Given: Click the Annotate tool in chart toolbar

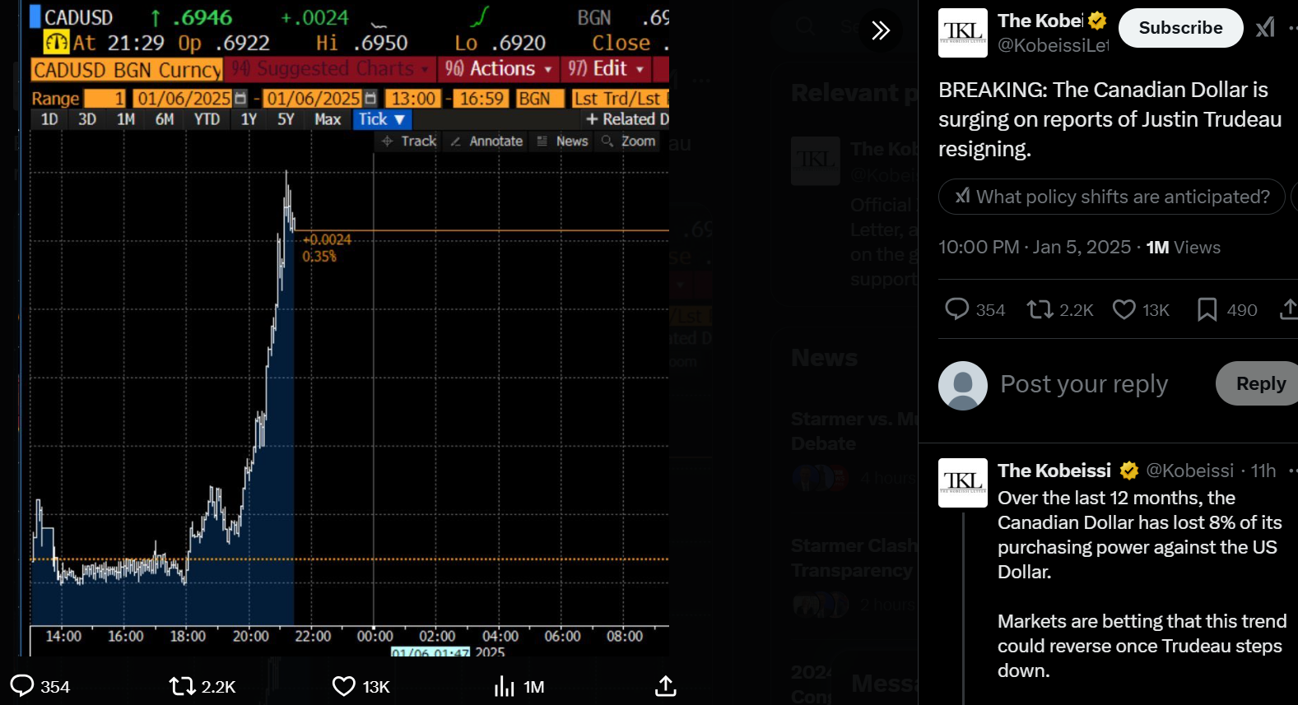Looking at the screenshot, I should tap(487, 141).
